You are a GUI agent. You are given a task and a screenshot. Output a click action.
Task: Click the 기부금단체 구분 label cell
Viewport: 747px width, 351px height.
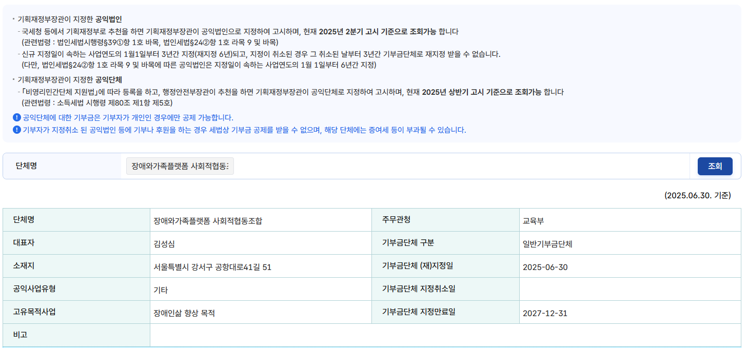click(445, 243)
